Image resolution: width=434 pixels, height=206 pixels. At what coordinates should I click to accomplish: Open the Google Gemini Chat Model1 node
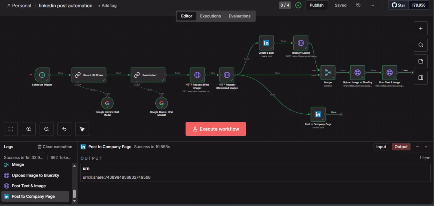pos(161,103)
